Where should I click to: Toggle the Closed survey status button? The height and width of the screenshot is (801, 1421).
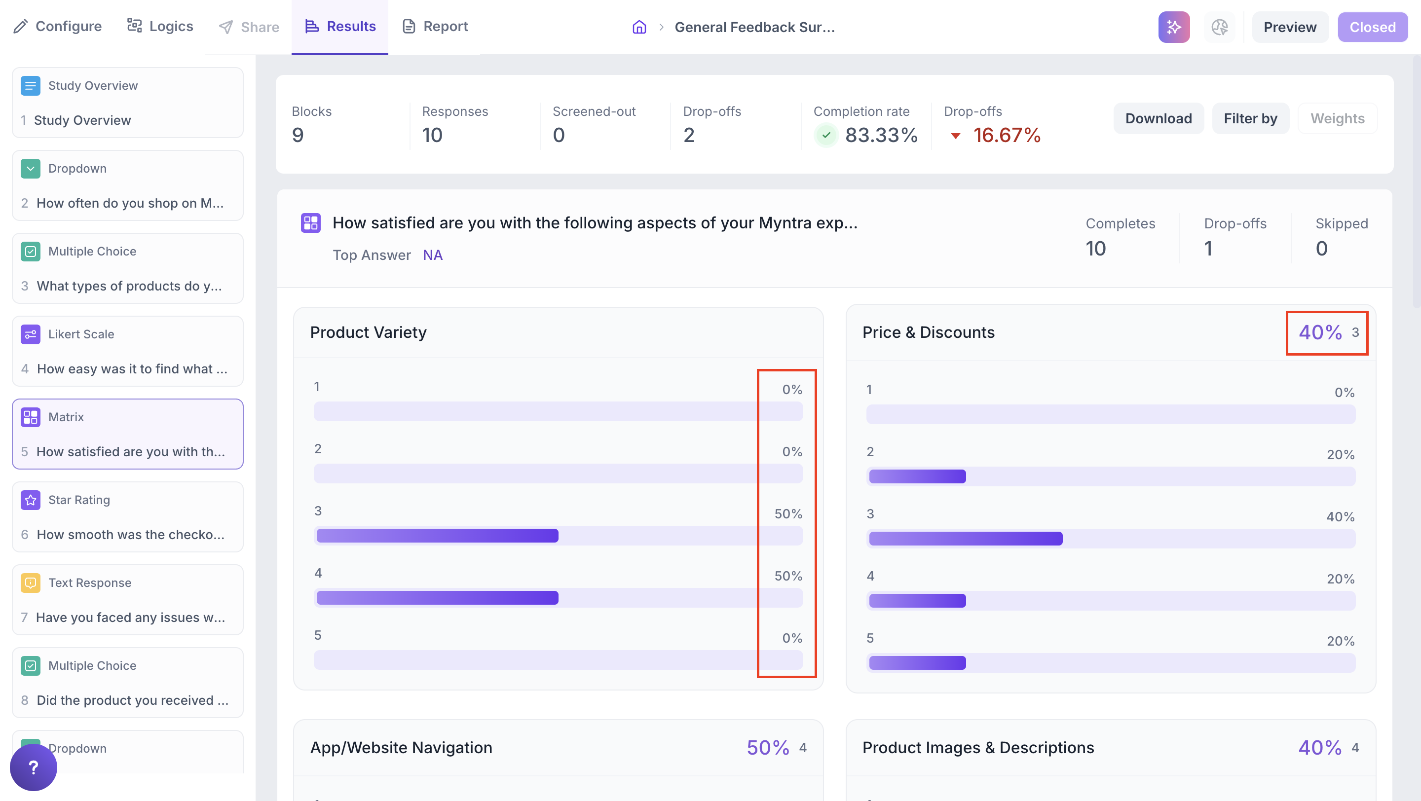coord(1372,27)
